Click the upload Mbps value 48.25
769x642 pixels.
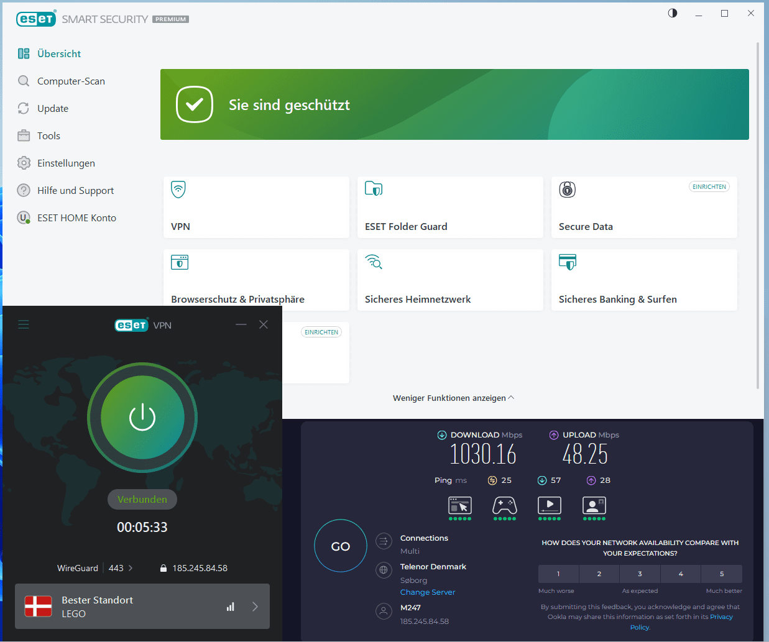(x=585, y=454)
